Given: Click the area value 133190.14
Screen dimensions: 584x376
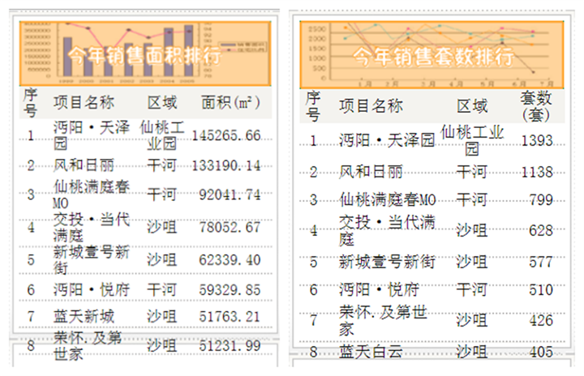Looking at the screenshot, I should pyautogui.click(x=226, y=165).
